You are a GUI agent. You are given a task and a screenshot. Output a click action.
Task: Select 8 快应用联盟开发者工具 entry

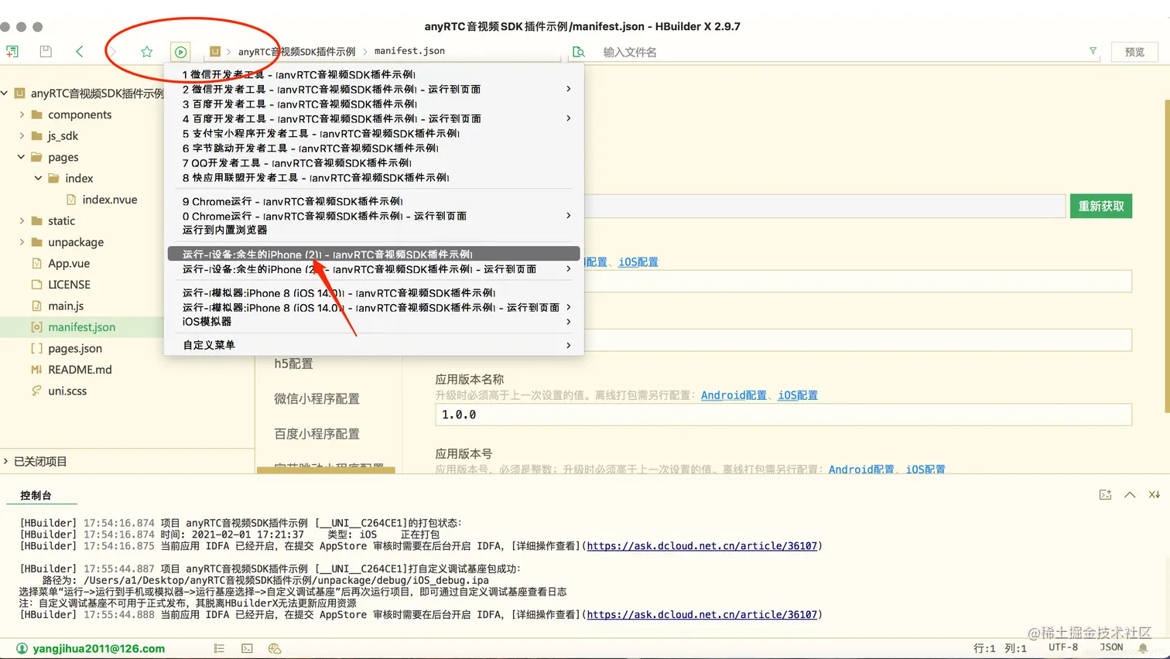(x=375, y=177)
